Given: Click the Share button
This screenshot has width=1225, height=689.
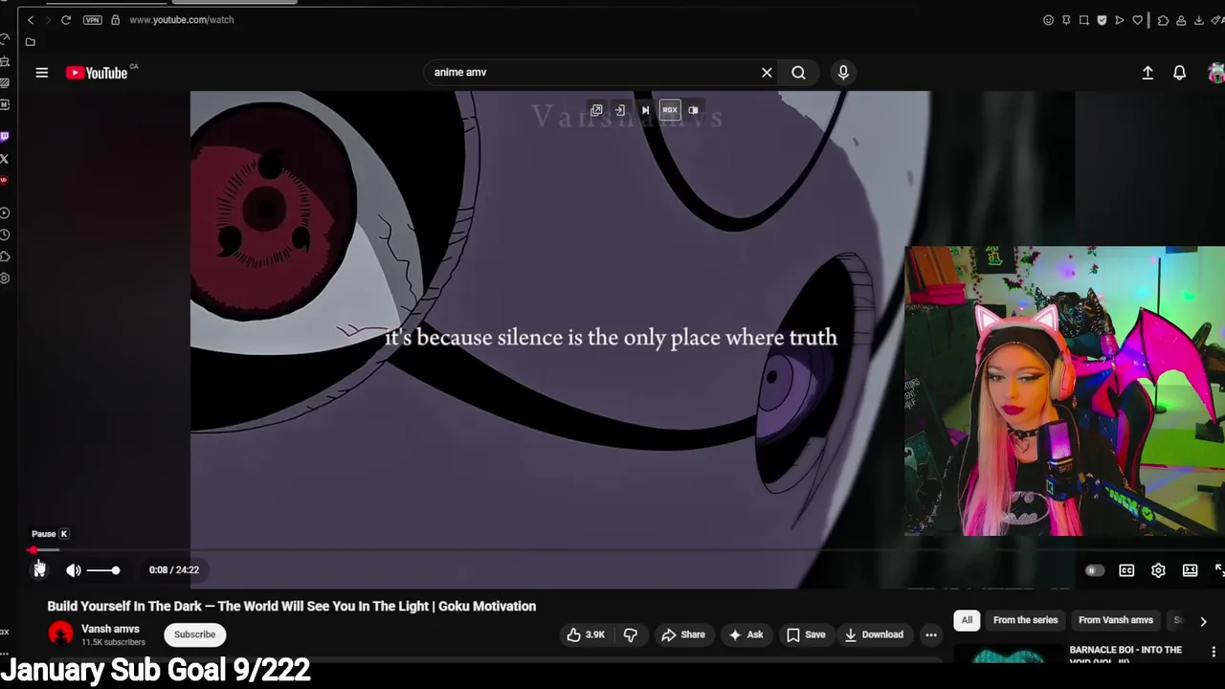Looking at the screenshot, I should point(683,634).
